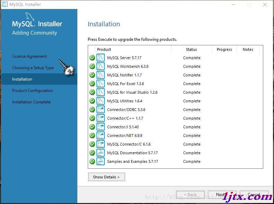Close the MySQL Installer window
The image size is (274, 204).
tap(265, 4)
